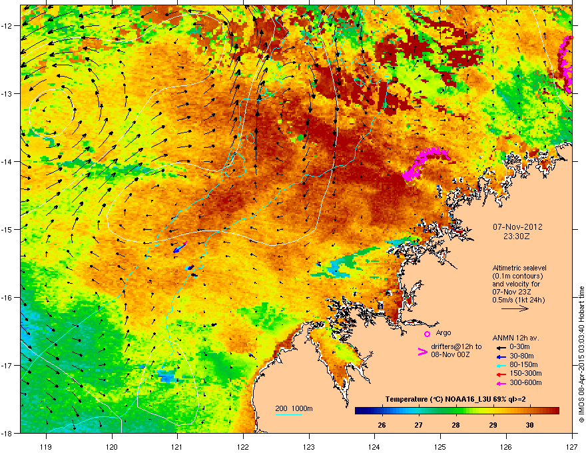Click the 'Altimetric sealevel' caption text
This screenshot has height=453, width=586.
point(519,268)
